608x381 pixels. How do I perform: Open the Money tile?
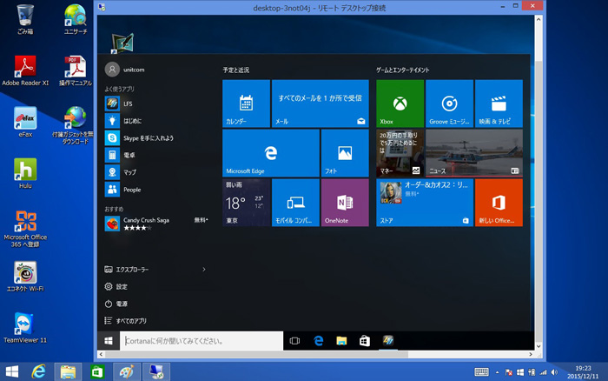400,153
